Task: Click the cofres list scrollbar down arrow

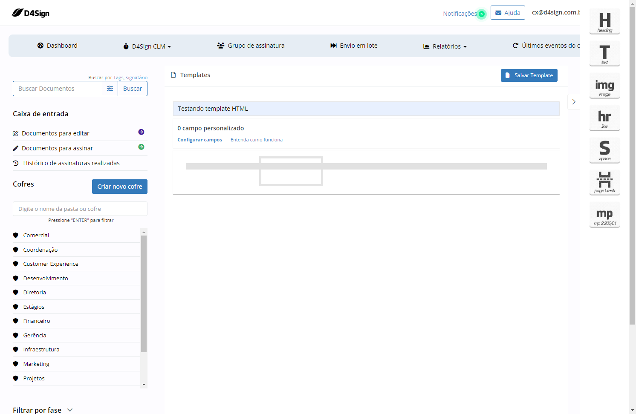Action: point(144,385)
